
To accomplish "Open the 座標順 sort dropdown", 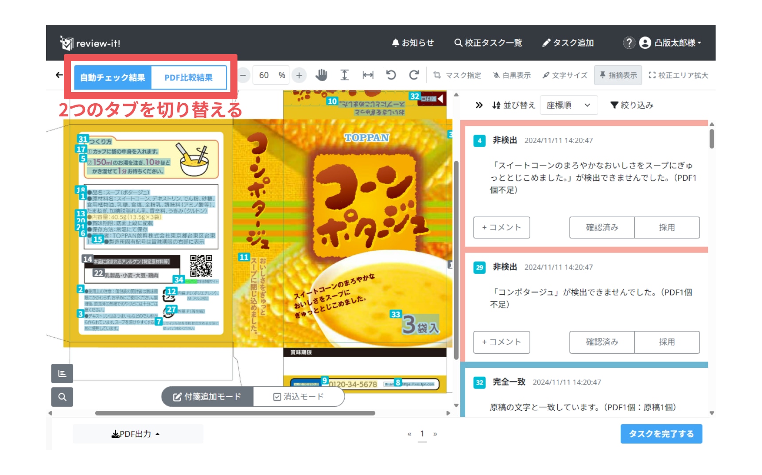I will (x=568, y=105).
